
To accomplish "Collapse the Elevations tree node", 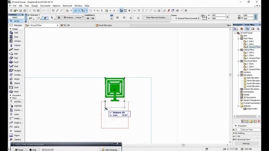I will click(238, 75).
